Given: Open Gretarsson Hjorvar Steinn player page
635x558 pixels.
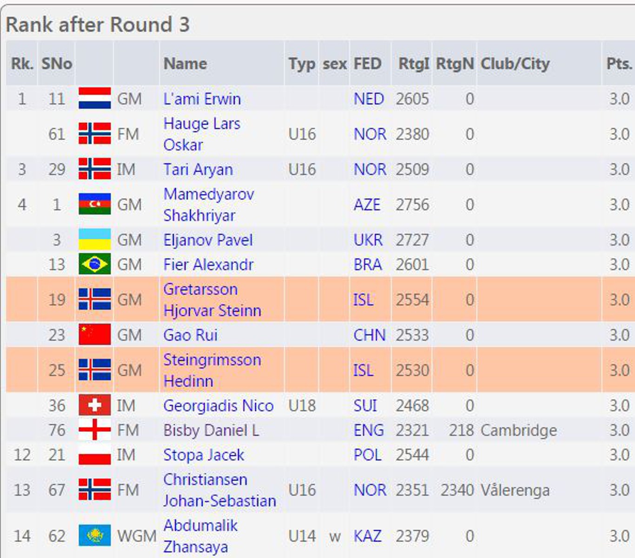Looking at the screenshot, I should (212, 299).
